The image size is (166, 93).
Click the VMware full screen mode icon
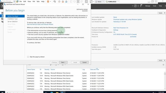pyautogui.click(x=78, y=2)
